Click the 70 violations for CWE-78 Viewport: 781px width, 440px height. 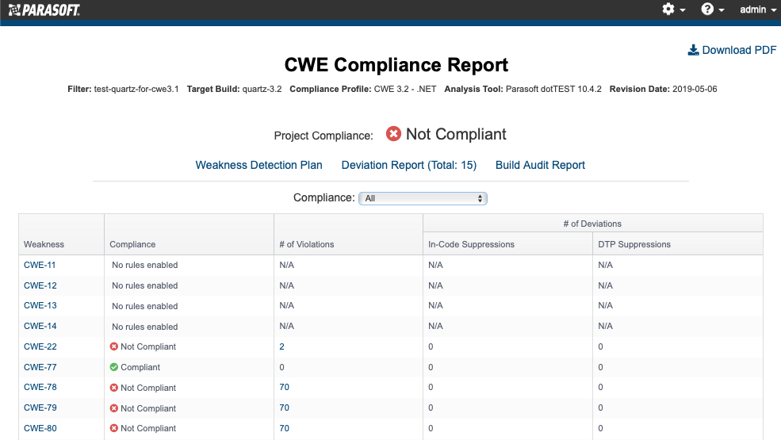point(285,387)
